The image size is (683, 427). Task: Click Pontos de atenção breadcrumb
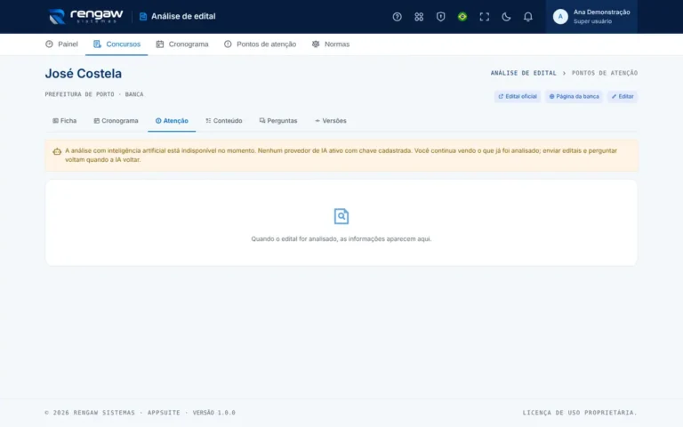coord(605,73)
